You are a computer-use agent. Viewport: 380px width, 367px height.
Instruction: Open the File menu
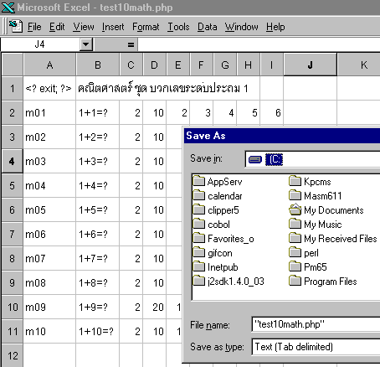click(x=34, y=27)
